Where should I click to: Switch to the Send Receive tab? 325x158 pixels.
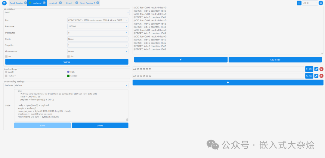click(17, 3)
